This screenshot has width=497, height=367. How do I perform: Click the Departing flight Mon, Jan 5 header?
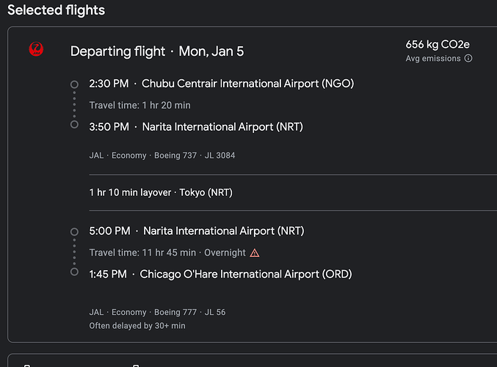(x=157, y=51)
